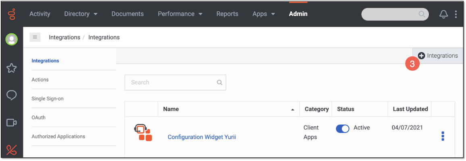The image size is (466, 161).
Task: Click the Last Updated column header
Action: click(410, 109)
